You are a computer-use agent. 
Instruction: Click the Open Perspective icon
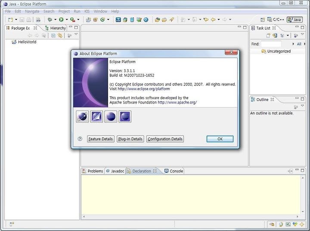(x=263, y=19)
